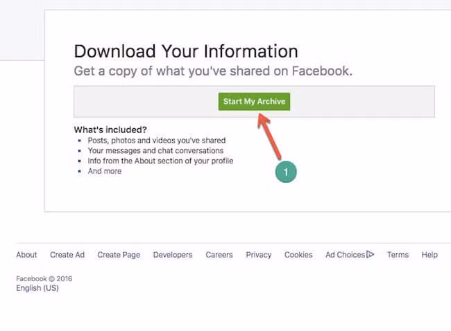Click the Ad Choices text link
The width and height of the screenshot is (451, 331).
345,255
